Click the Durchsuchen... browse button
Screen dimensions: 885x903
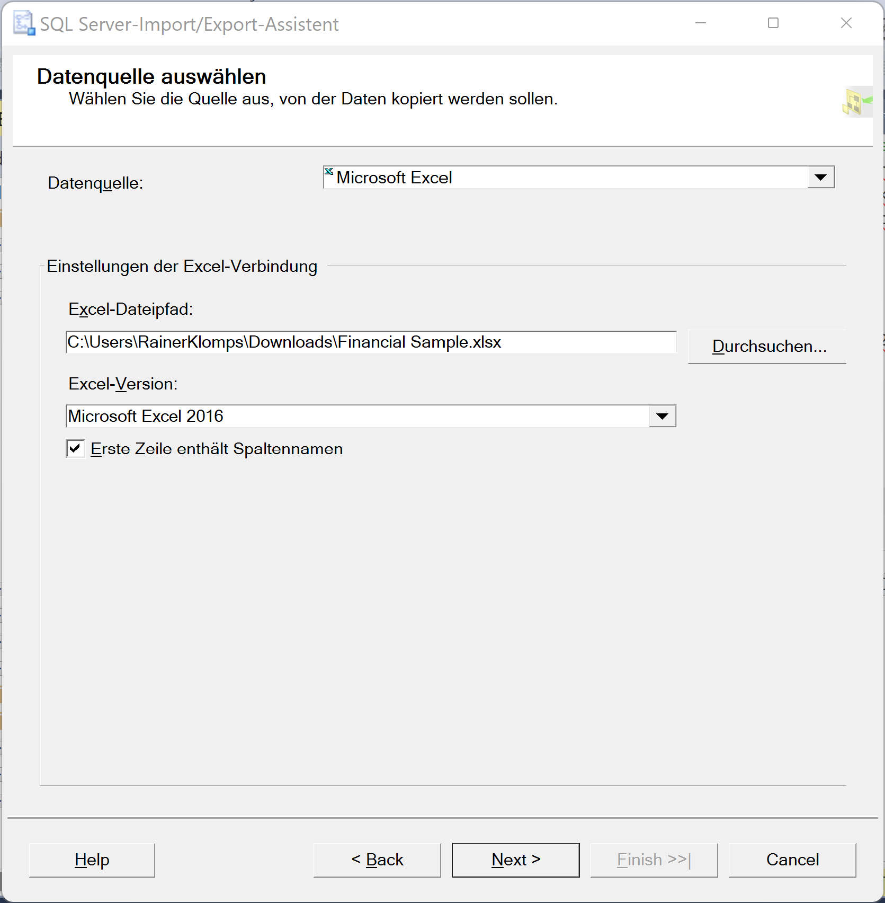tap(767, 347)
